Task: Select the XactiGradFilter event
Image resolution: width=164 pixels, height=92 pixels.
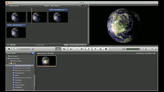Action: tap(20, 85)
